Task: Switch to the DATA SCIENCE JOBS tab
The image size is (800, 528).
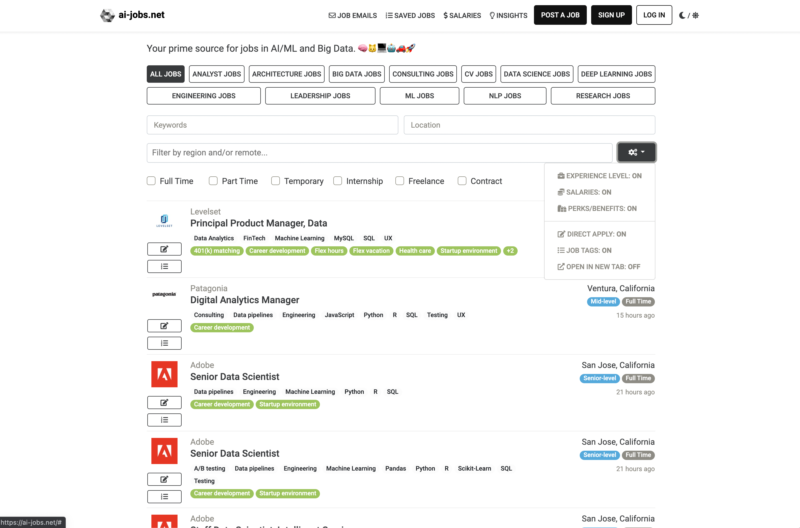Action: [537, 74]
